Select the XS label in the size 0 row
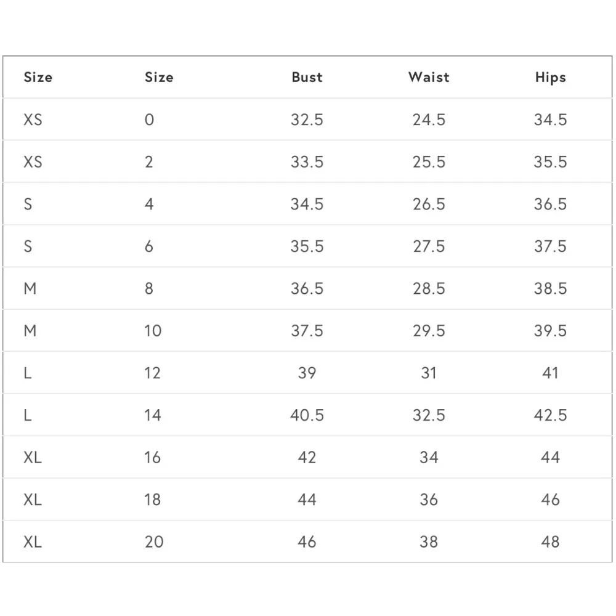 tap(33, 120)
